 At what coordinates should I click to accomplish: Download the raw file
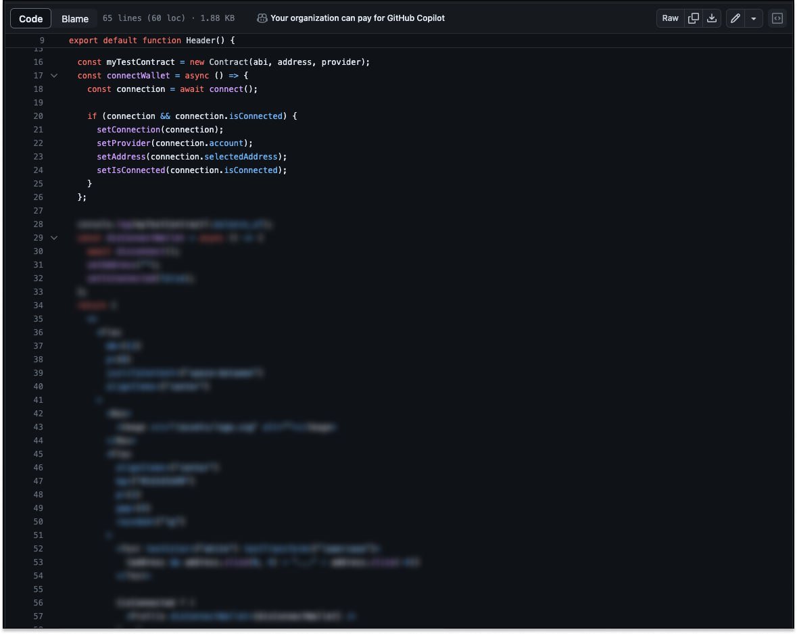[712, 18]
